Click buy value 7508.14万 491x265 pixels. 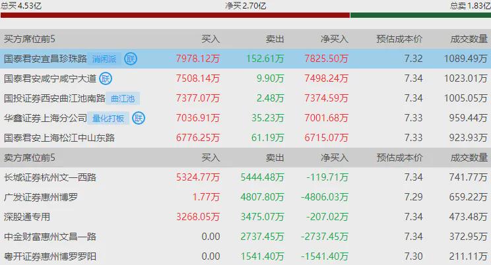coord(197,78)
